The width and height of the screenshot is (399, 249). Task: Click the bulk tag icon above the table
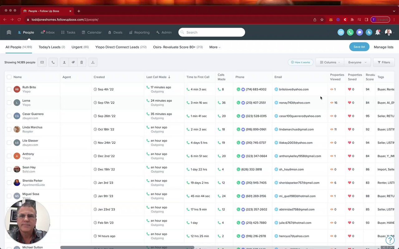pos(73,62)
